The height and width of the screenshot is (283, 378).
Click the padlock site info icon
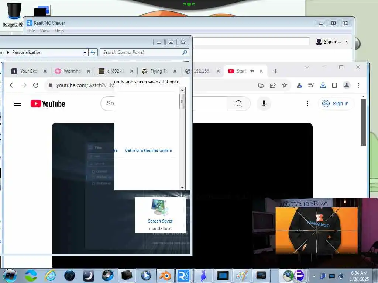pos(50,85)
